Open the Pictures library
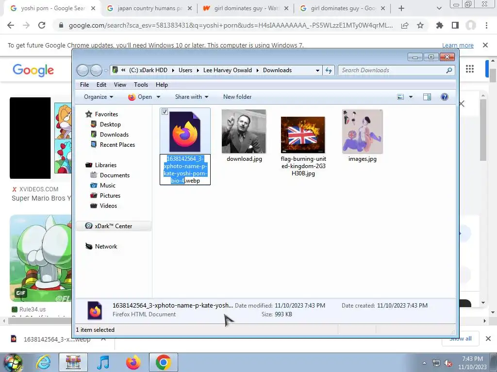497x372 pixels. coord(110,196)
